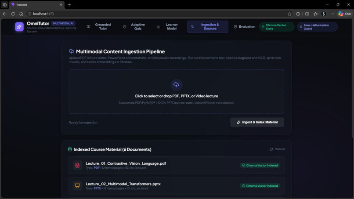Reload the page with browser refresh icon
The width and height of the screenshot is (354, 199).
(x=13, y=14)
